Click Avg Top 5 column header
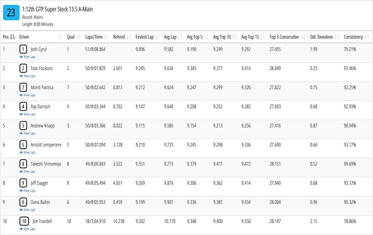The width and height of the screenshot is (373, 235). 195,37
